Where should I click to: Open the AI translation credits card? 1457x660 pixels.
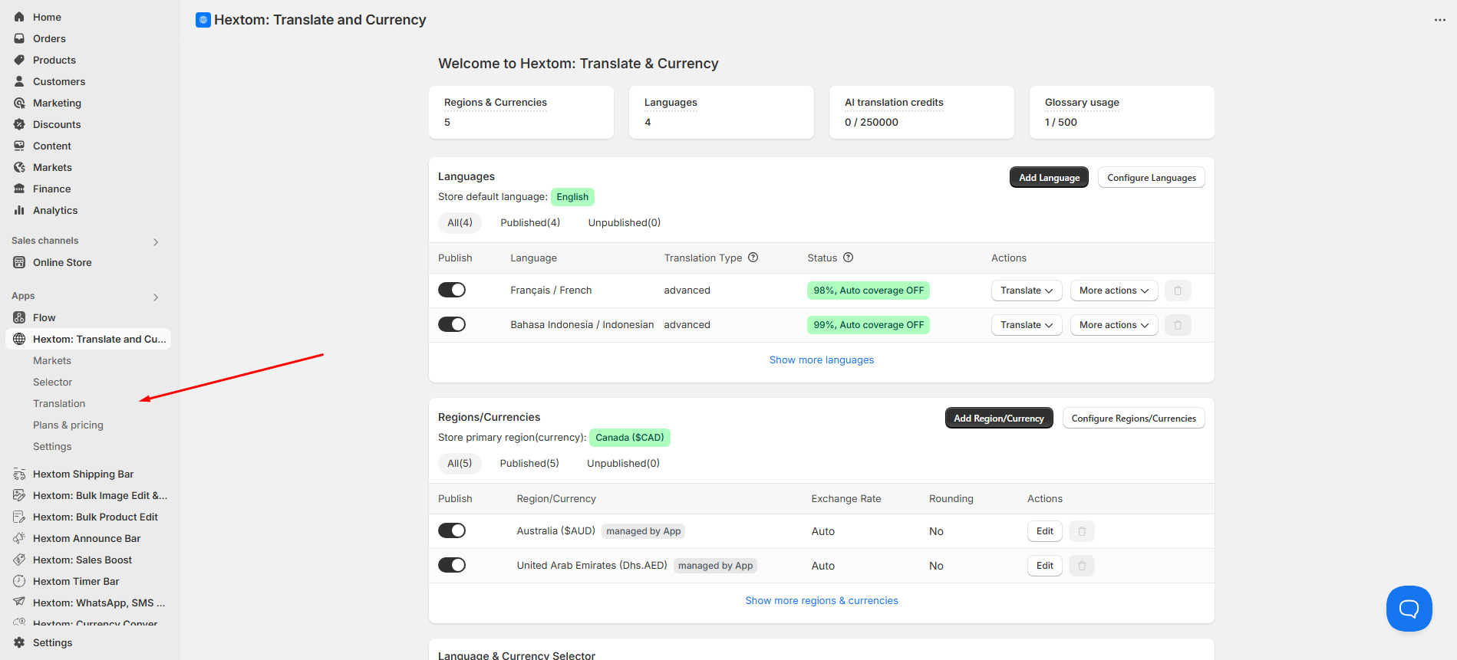pos(921,112)
